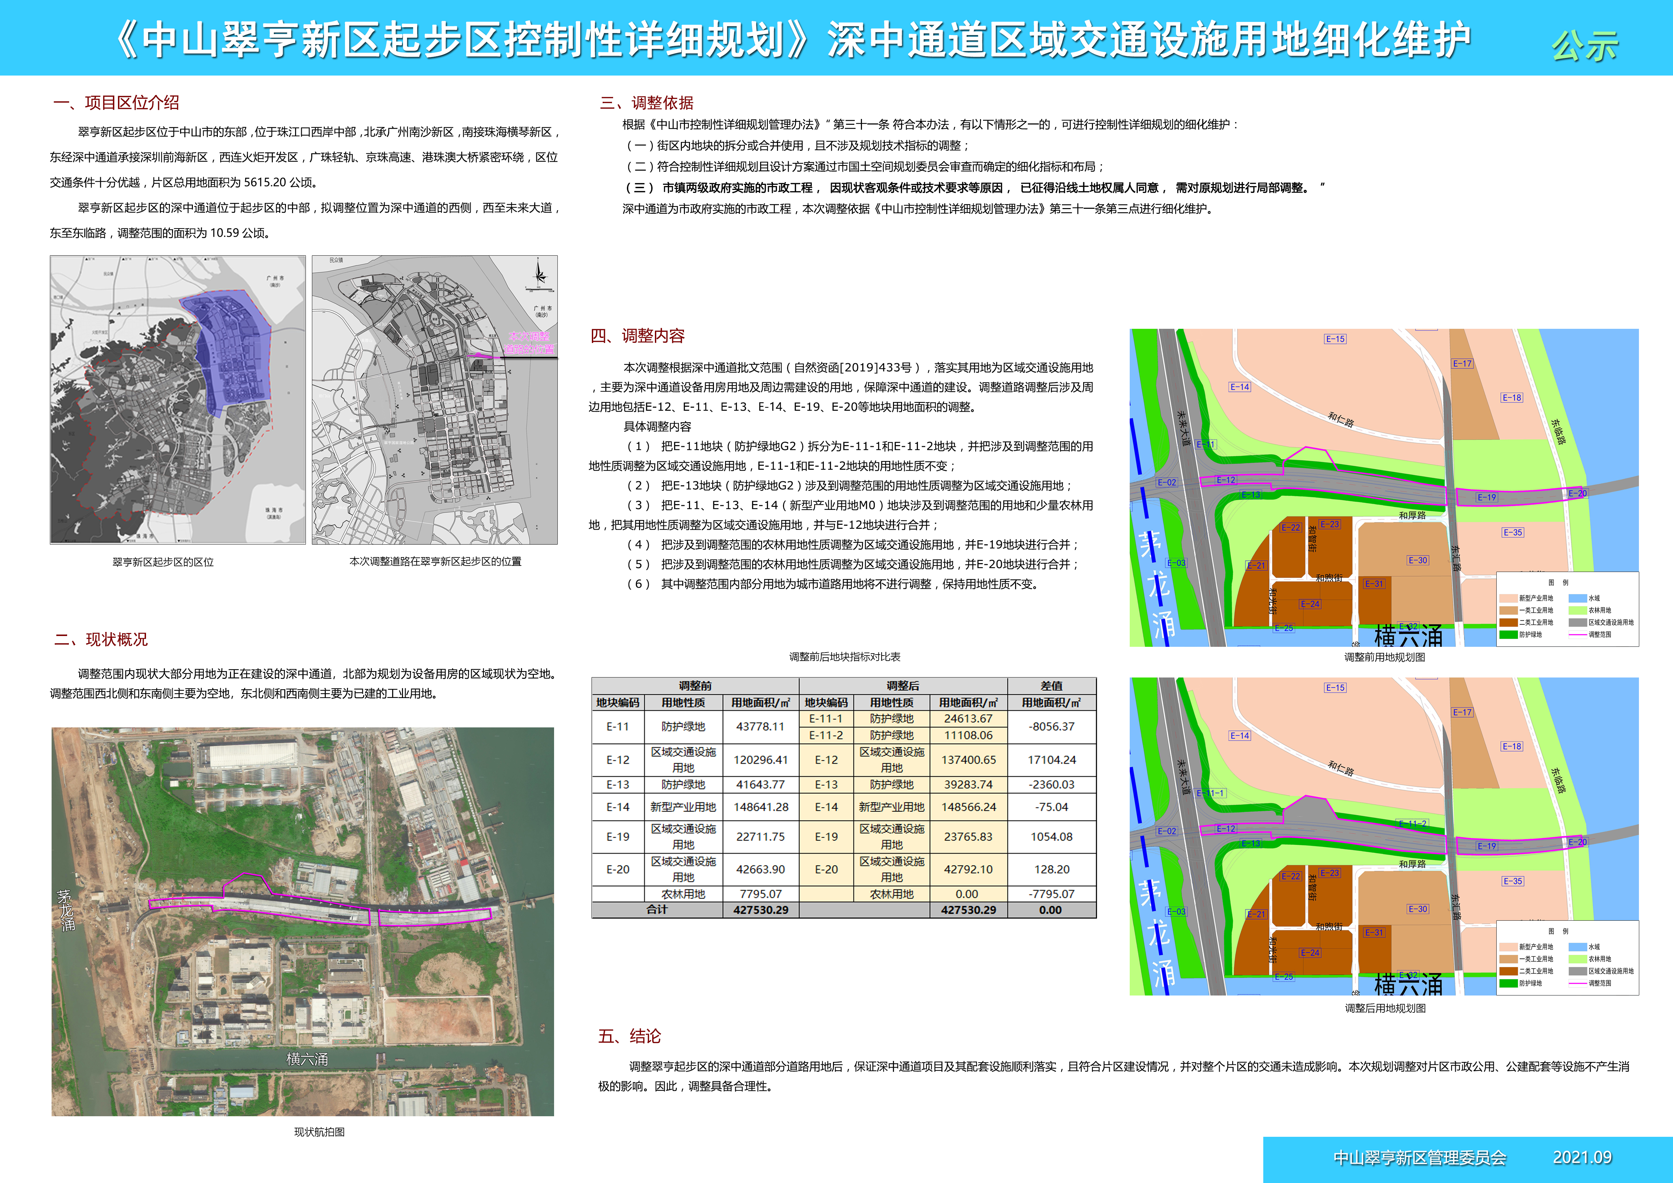1673x1183 pixels.
Task: Click 中山翠亨新区管理委员会 in footer
Action: pyautogui.click(x=1419, y=1157)
